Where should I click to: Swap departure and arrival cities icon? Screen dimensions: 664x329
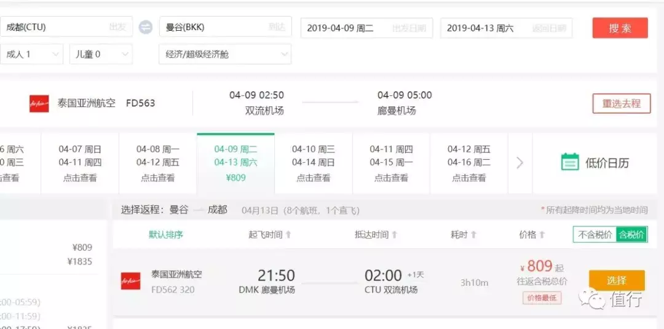coord(145,28)
